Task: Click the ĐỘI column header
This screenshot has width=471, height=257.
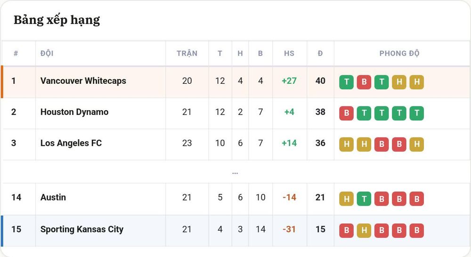Action: 47,54
